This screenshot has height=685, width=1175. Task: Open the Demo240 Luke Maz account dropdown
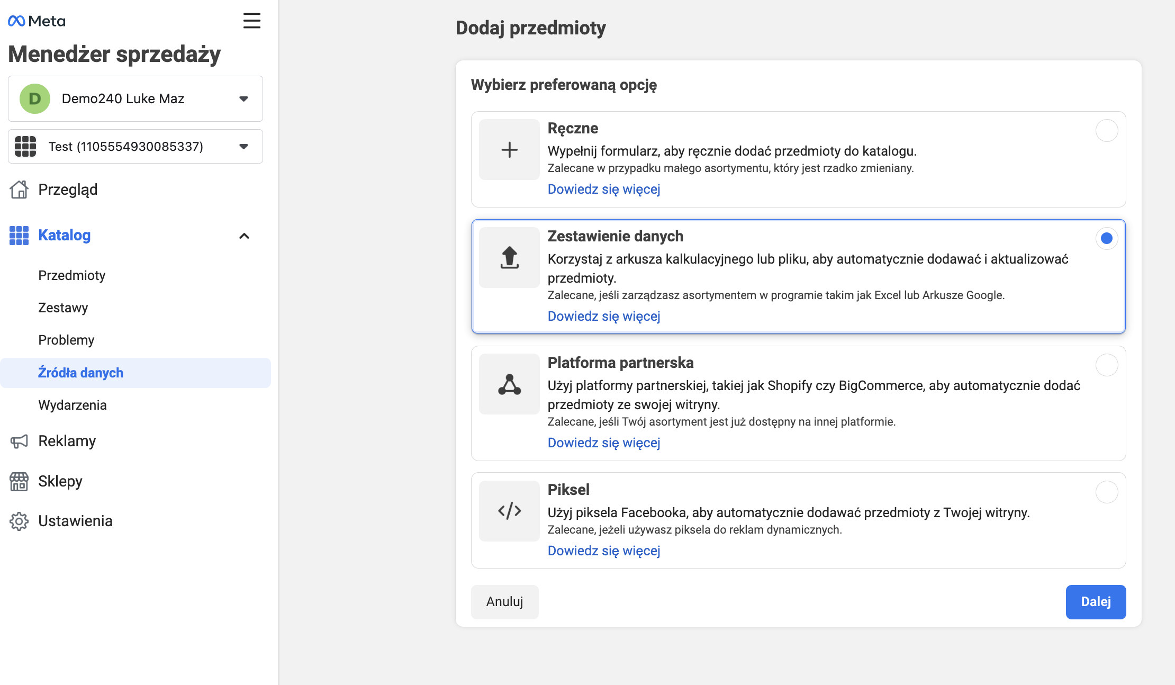[135, 99]
